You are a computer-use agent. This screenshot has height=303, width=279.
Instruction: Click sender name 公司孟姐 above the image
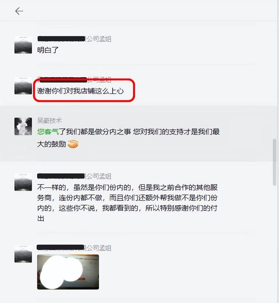coord(99,248)
